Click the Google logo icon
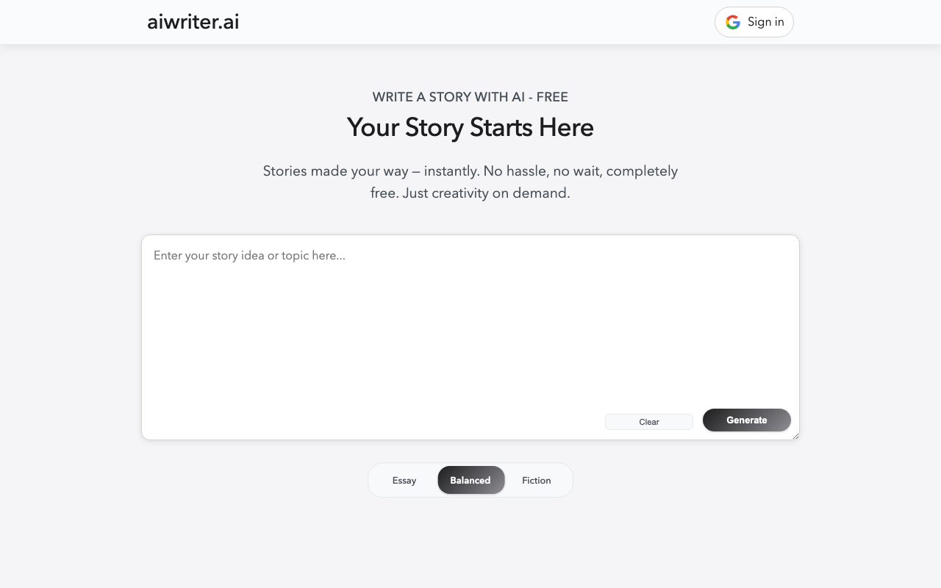The width and height of the screenshot is (941, 588). tap(733, 22)
